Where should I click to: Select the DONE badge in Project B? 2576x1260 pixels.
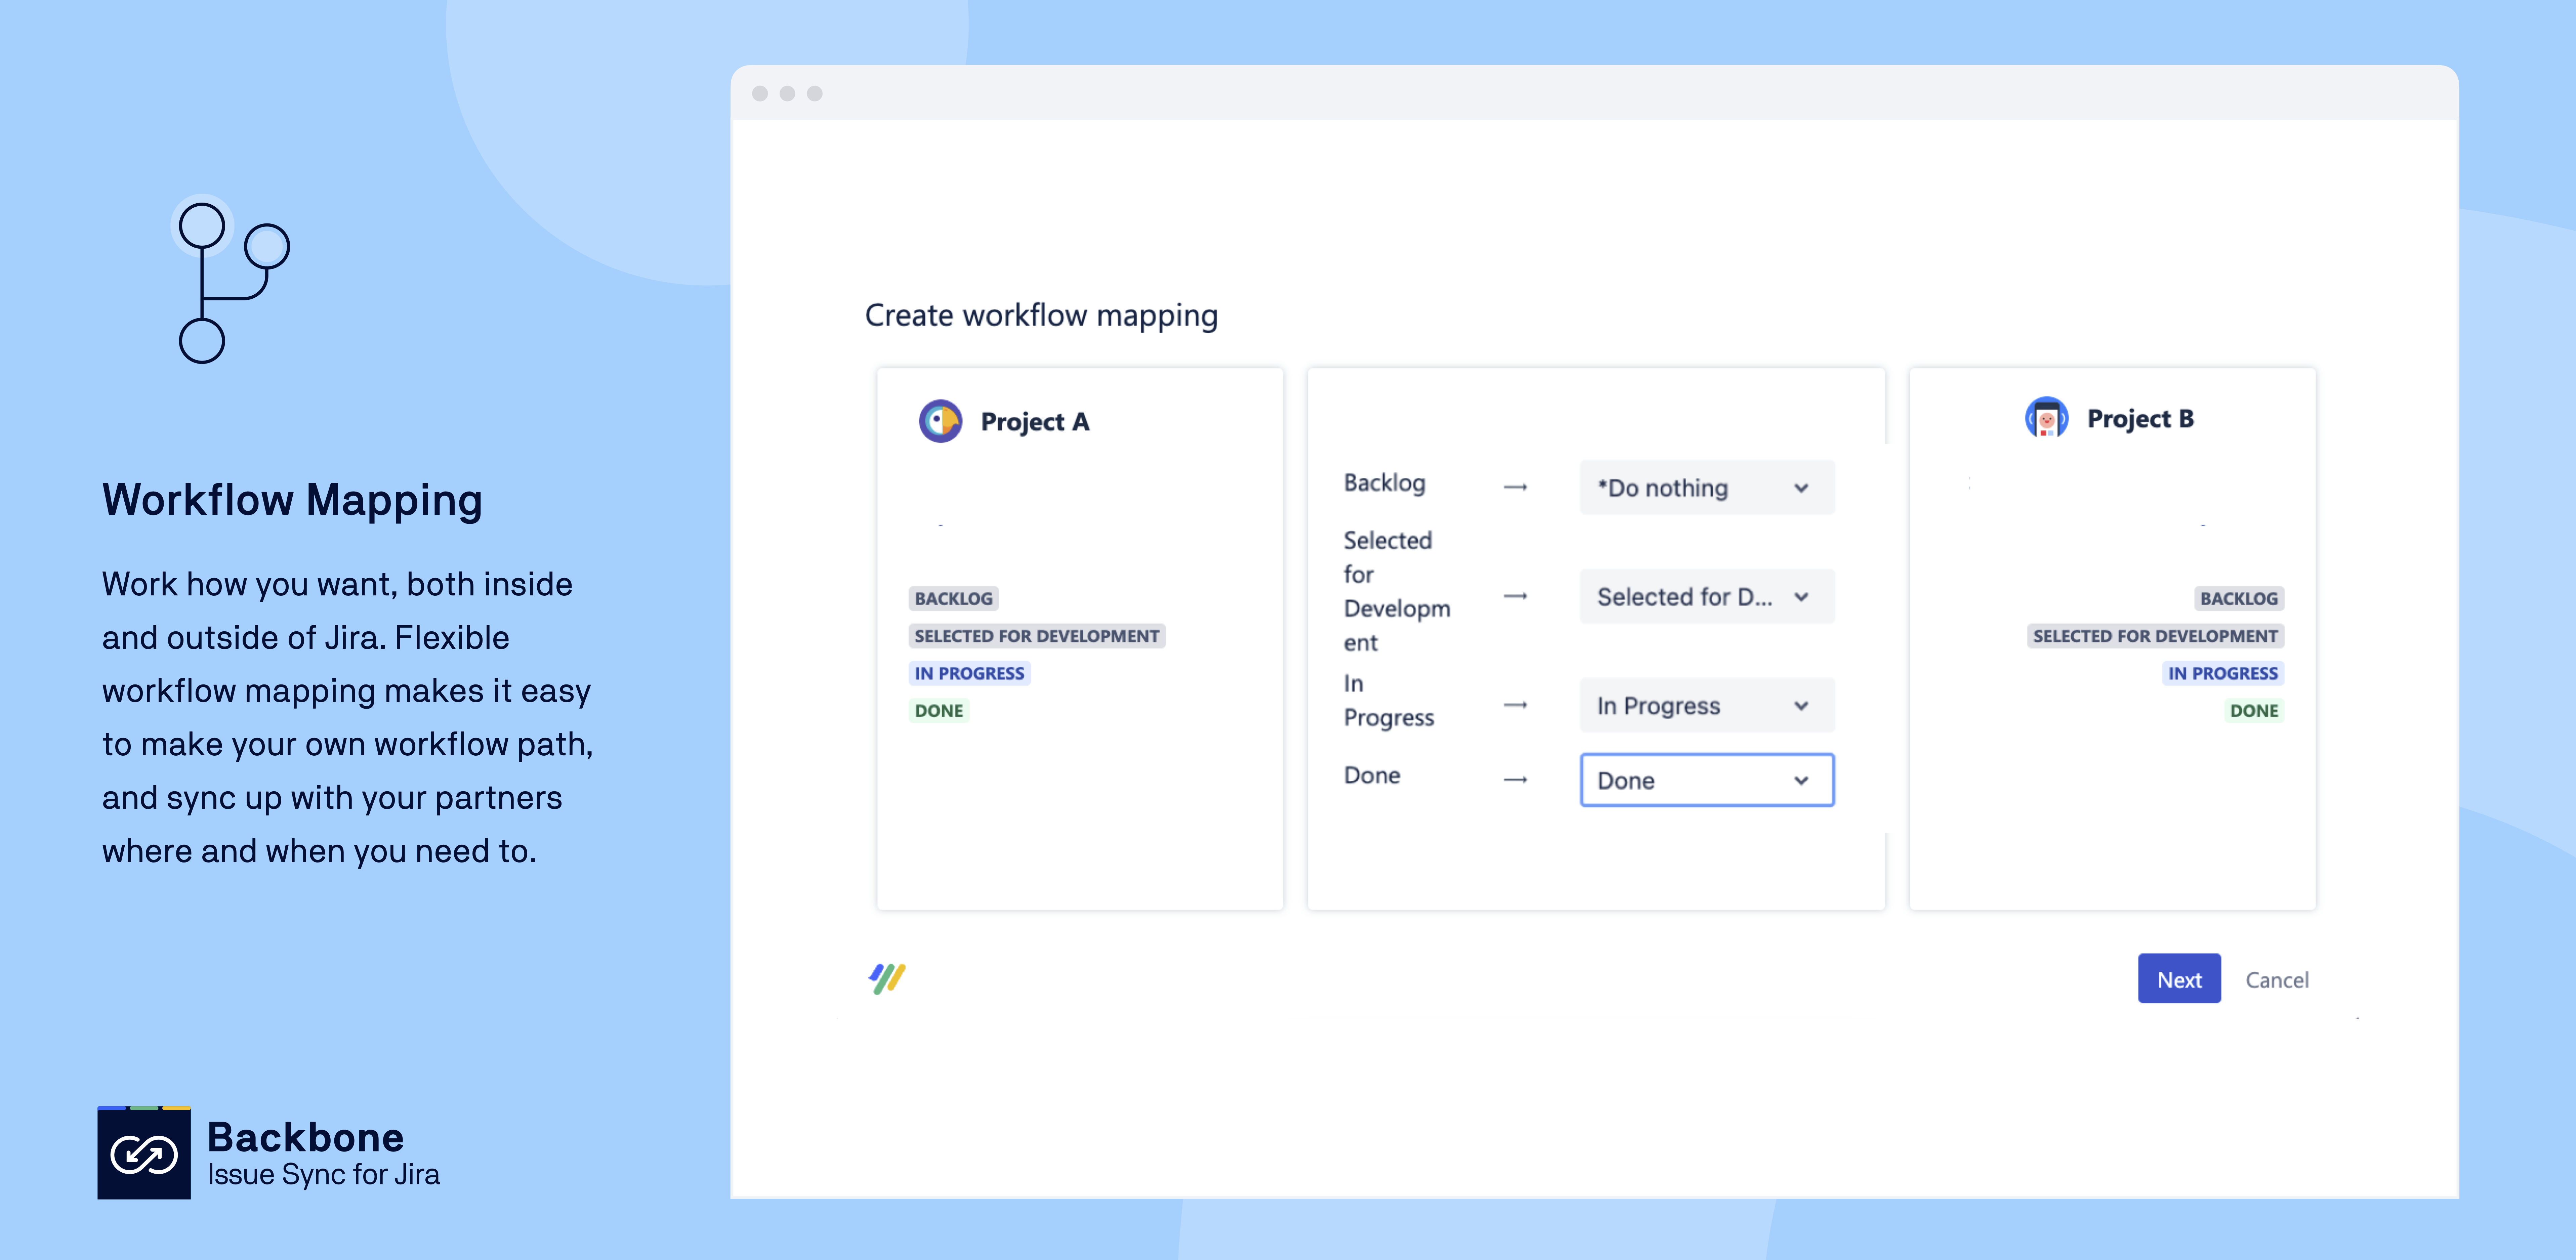click(2254, 710)
